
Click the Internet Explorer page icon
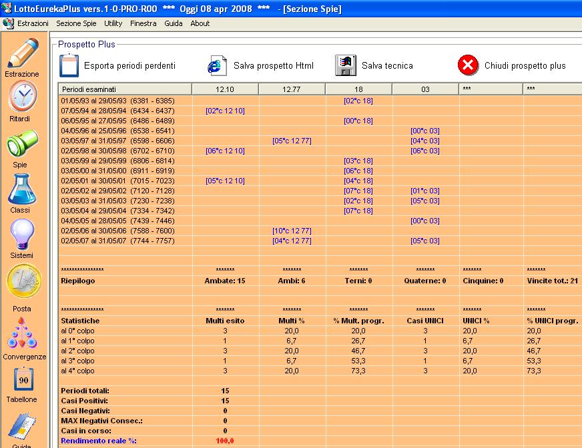coord(217,65)
